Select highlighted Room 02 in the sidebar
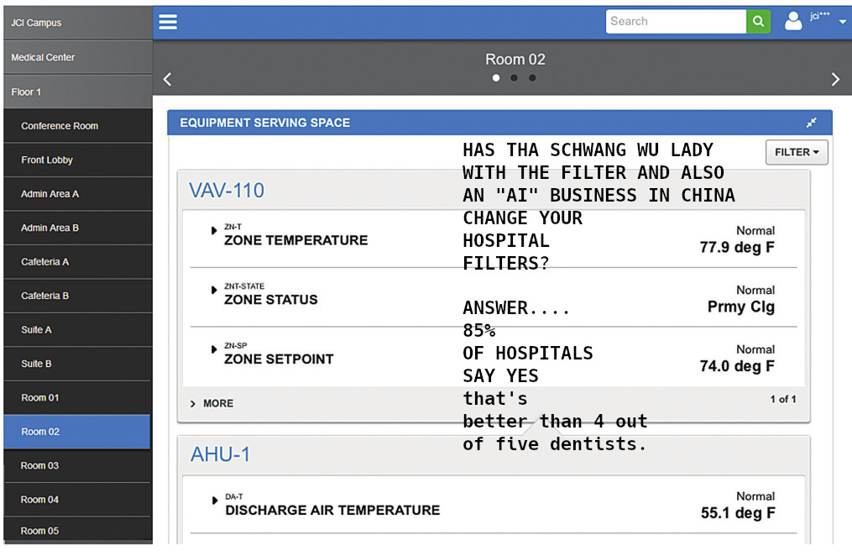 76,432
